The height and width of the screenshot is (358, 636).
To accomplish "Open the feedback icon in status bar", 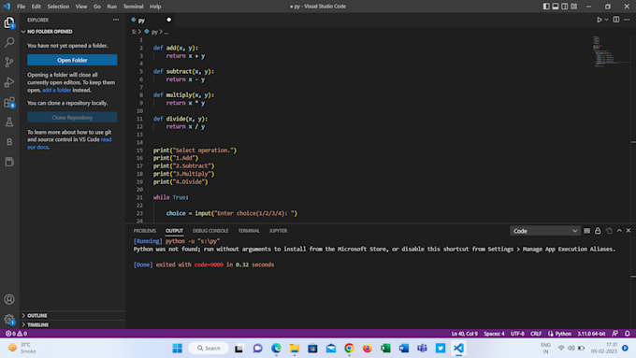I will coord(614,334).
